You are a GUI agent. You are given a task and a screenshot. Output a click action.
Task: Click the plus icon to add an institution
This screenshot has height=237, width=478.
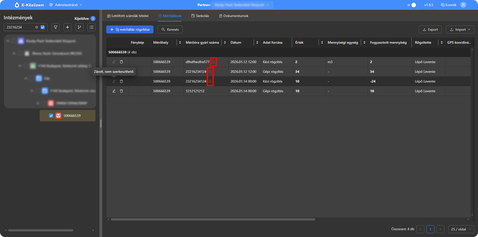coord(67,27)
